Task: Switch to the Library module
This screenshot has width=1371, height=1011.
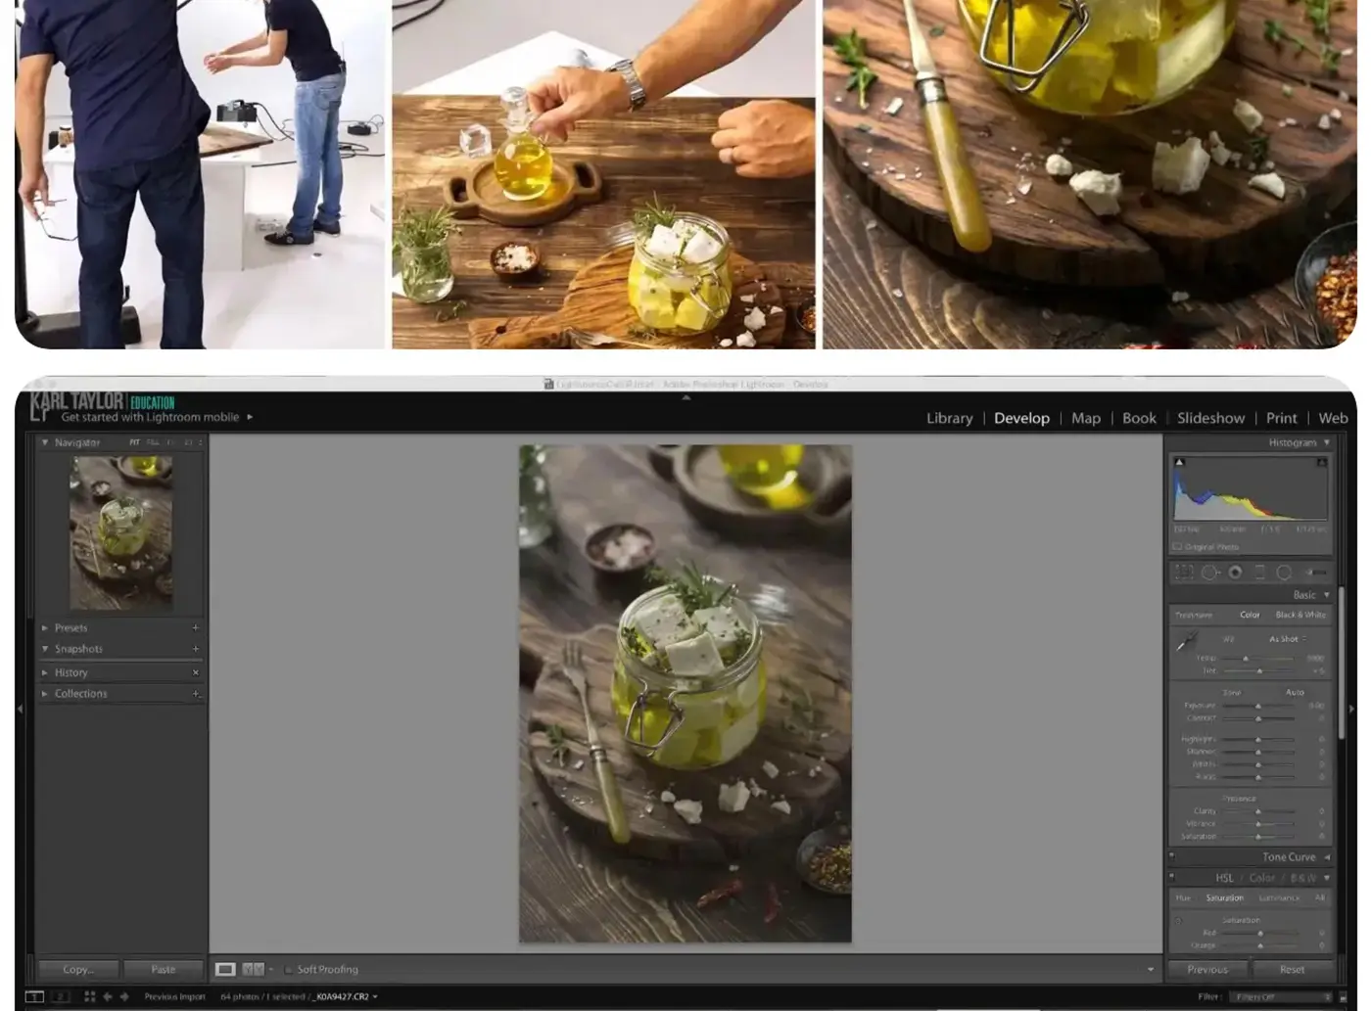Action: point(950,418)
